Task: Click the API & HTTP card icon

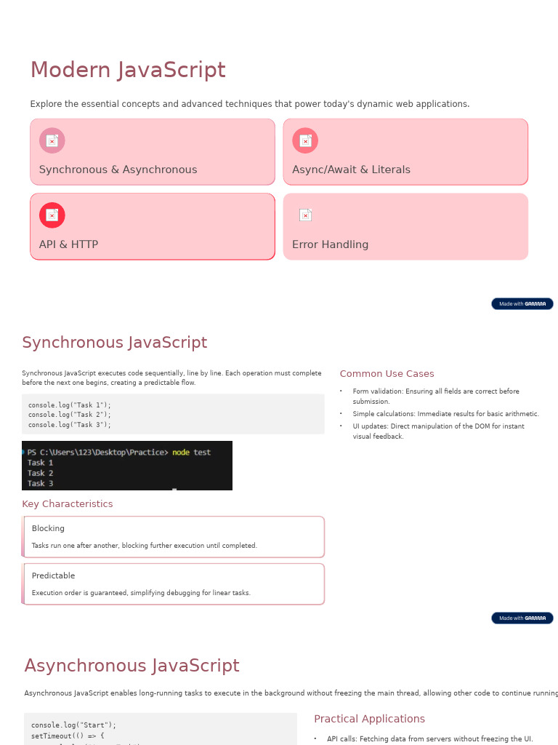Action: tap(52, 215)
